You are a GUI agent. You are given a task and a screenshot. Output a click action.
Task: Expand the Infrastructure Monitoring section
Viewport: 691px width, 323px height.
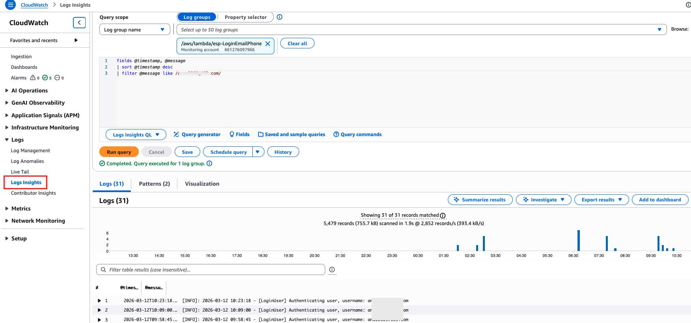click(x=7, y=127)
